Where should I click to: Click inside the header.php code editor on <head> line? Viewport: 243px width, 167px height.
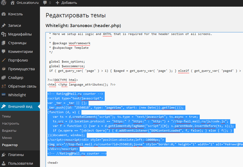(x=53, y=163)
